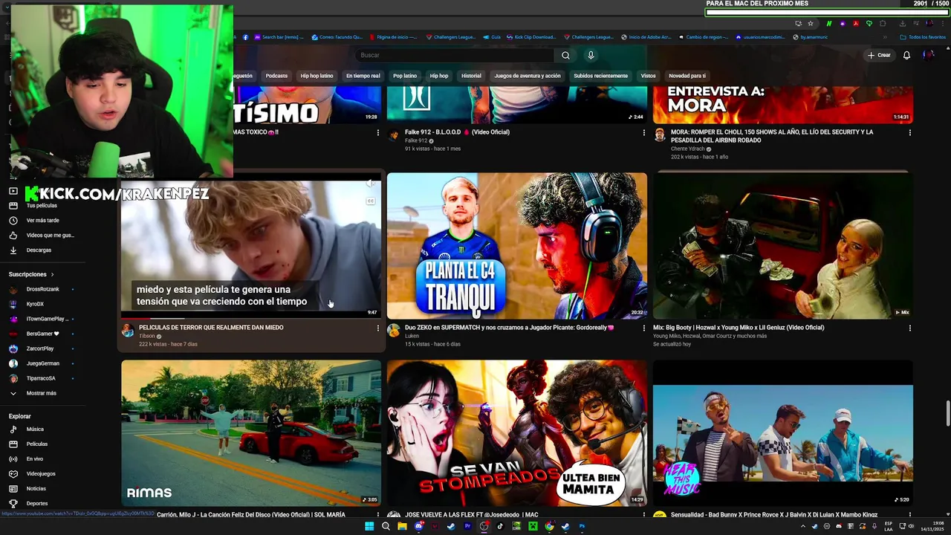Viewport: 951px width, 535px height.
Task: Open ESP LAA language indicator
Action: [x=889, y=526]
